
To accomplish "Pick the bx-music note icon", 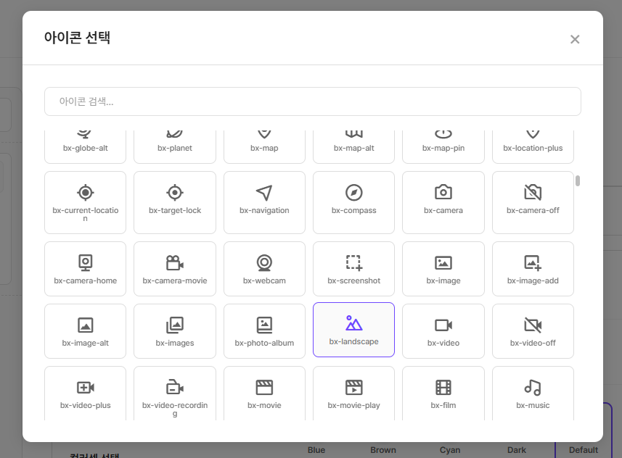I will tap(533, 393).
